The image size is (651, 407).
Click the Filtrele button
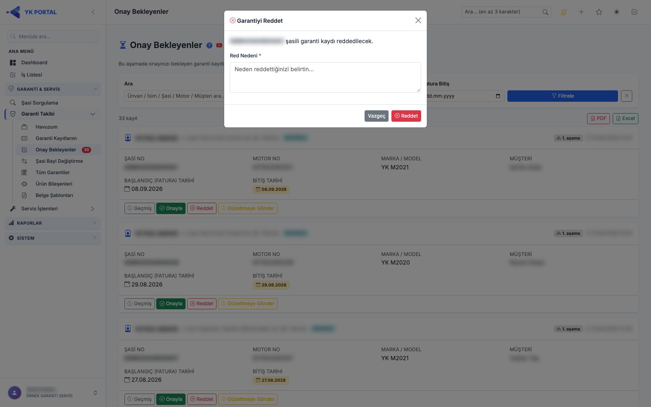click(562, 96)
